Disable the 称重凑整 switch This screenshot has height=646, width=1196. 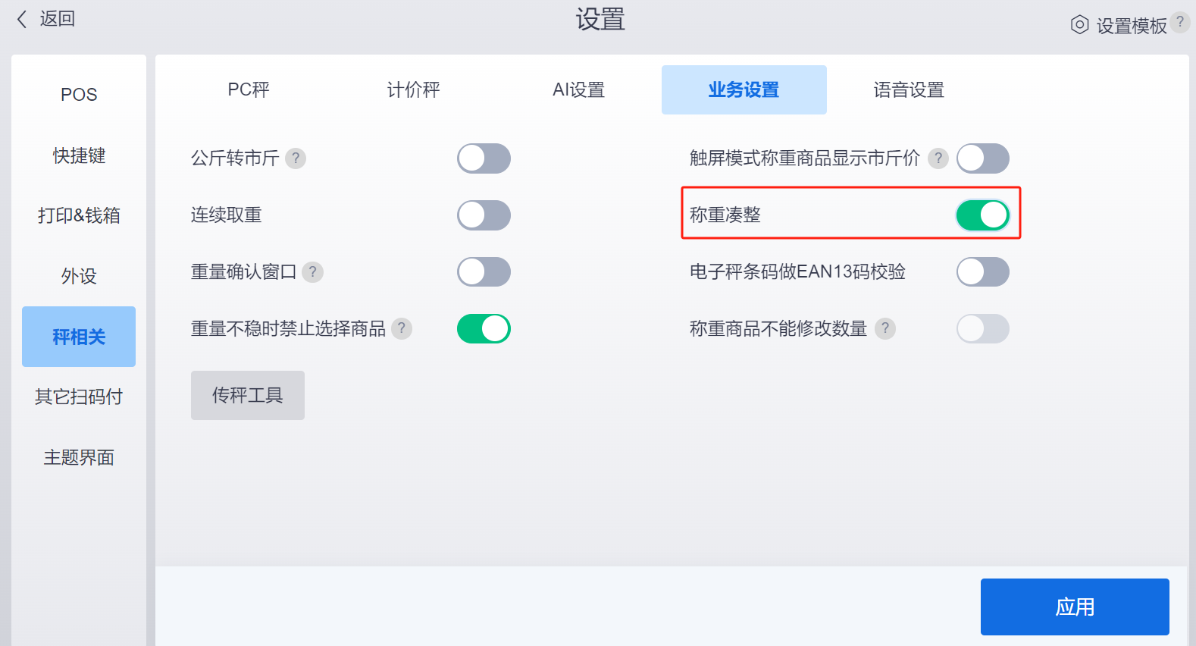coord(982,215)
